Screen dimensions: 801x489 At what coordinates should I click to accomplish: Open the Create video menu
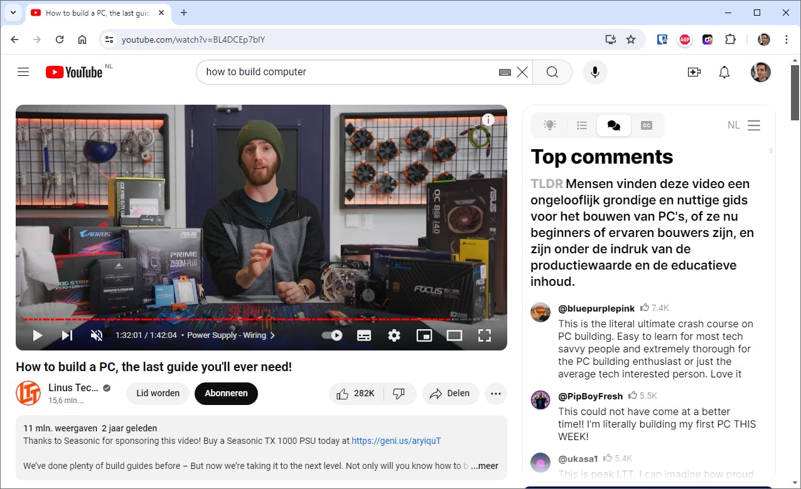pos(694,72)
